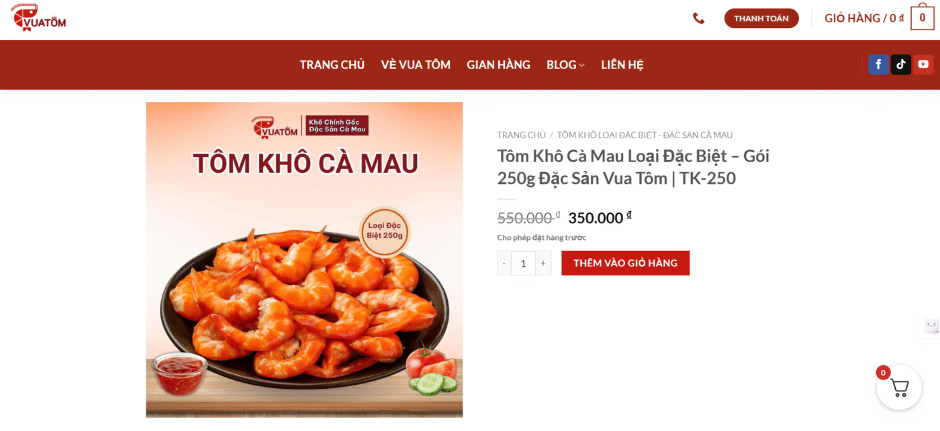This screenshot has width=940, height=431.
Task: Click the TRANG CHỦ breadcrumb link
Action: (x=521, y=135)
